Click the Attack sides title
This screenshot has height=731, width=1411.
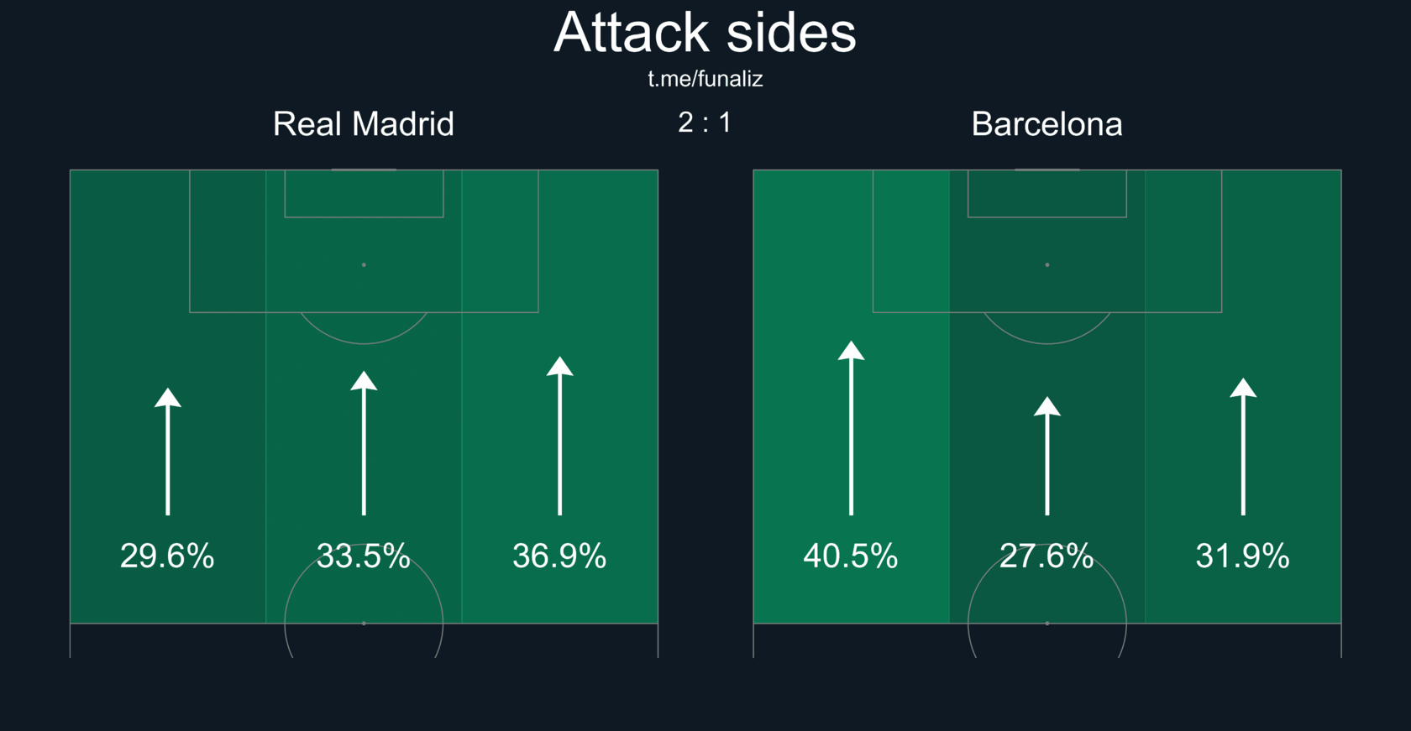[x=705, y=34]
